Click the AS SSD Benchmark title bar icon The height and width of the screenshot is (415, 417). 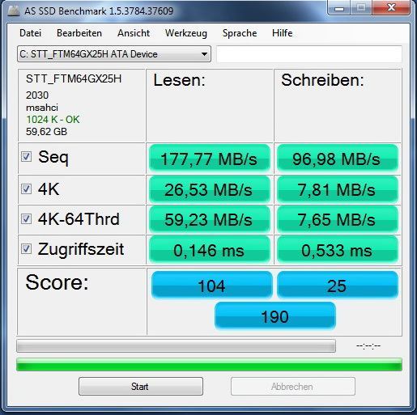(14, 11)
